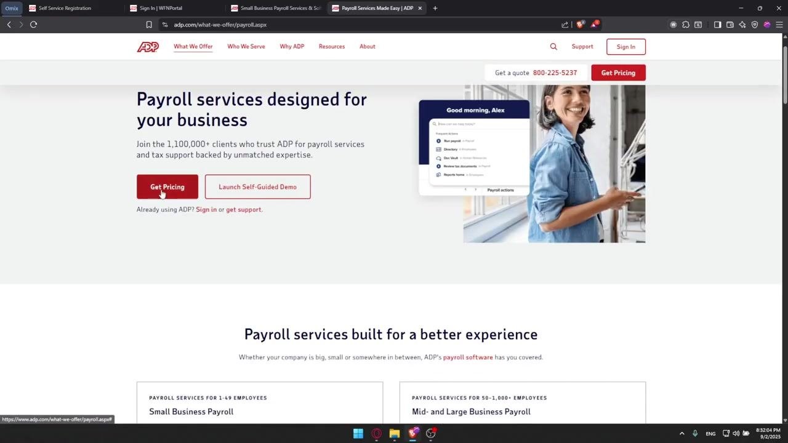Open the What We Offer menu

coord(193,47)
